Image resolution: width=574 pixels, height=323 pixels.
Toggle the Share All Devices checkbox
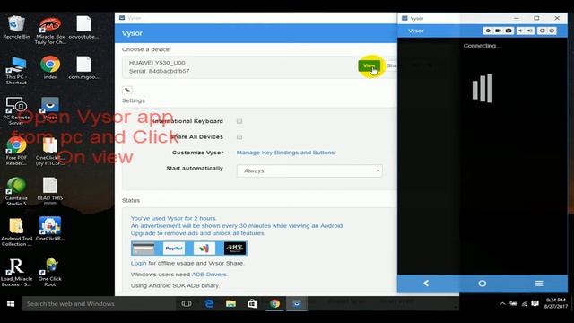(239, 137)
